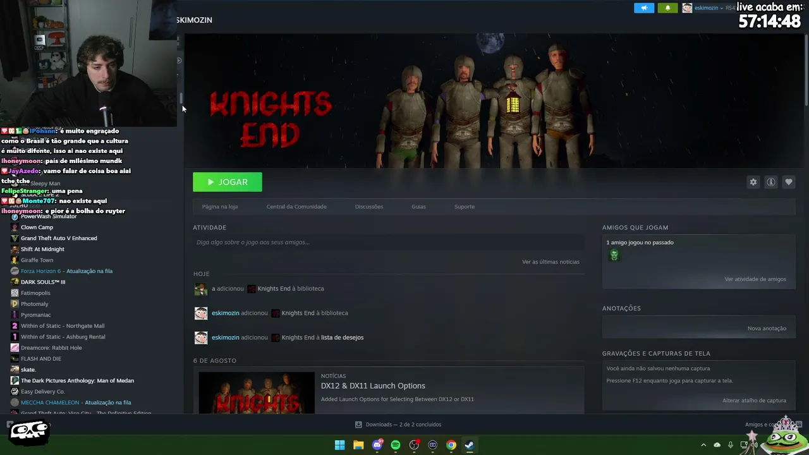The height and width of the screenshot is (455, 809).
Task: Open File Explorer from the taskbar
Action: (358, 445)
